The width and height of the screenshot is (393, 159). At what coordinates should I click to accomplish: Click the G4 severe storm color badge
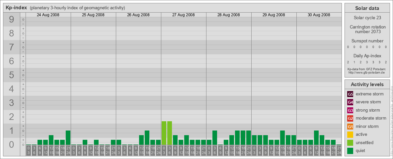coord(350,102)
